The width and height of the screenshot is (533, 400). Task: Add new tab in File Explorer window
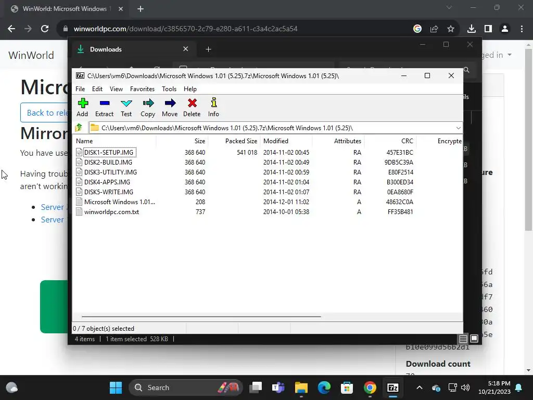tap(208, 49)
